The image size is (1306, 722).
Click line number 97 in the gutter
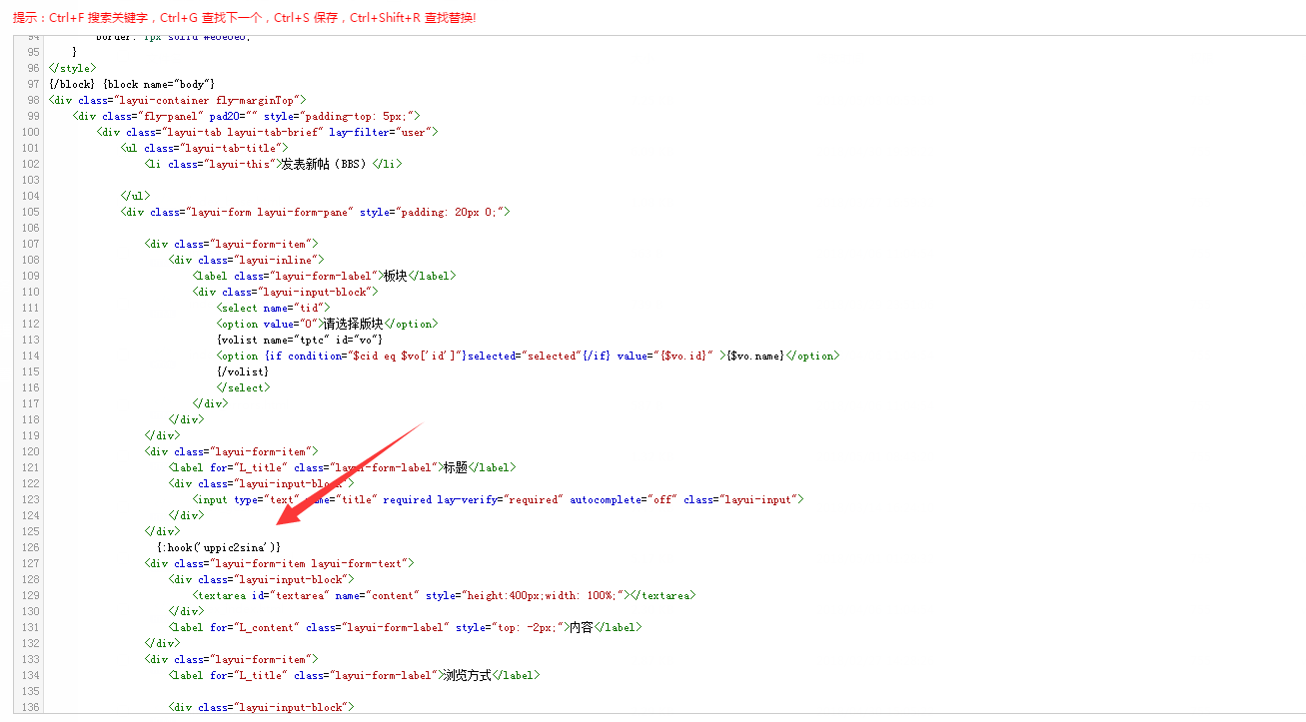tap(34, 84)
